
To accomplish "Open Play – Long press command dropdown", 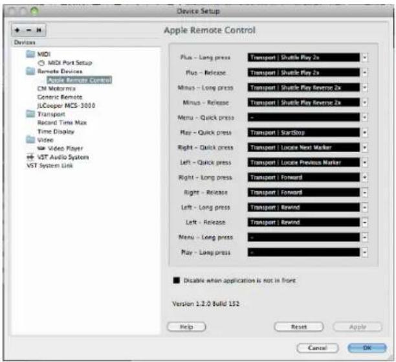I will (x=365, y=252).
